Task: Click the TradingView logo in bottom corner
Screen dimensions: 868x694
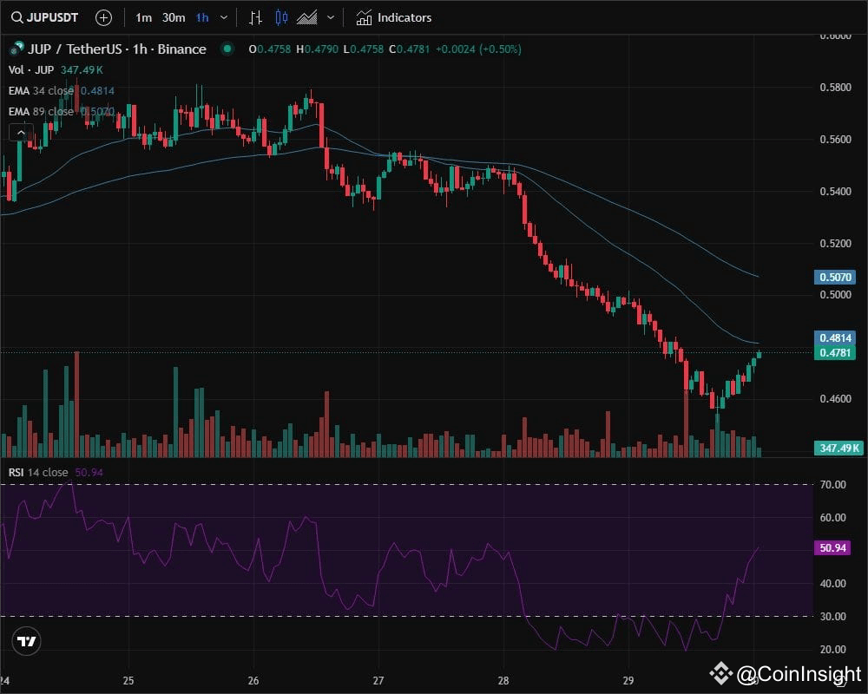Action: point(26,640)
